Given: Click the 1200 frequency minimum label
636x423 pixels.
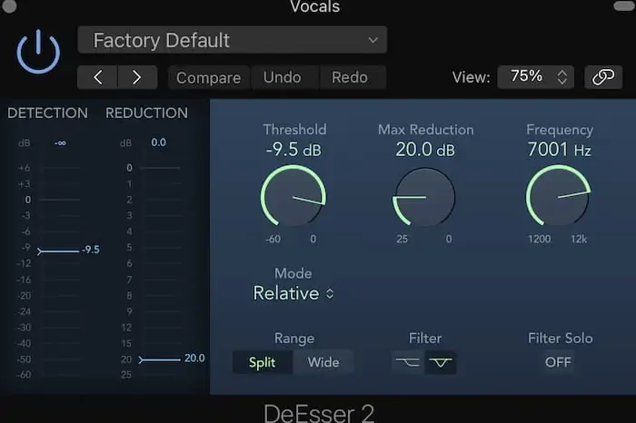Looking at the screenshot, I should point(540,239).
